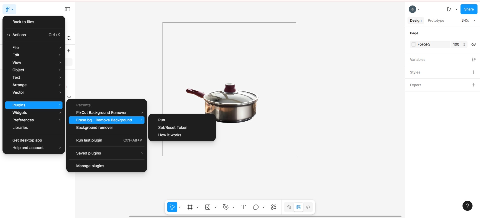This screenshot has height=218, width=480.
Task: Click hidden layer eye icon in left panel
Action: 69,97
